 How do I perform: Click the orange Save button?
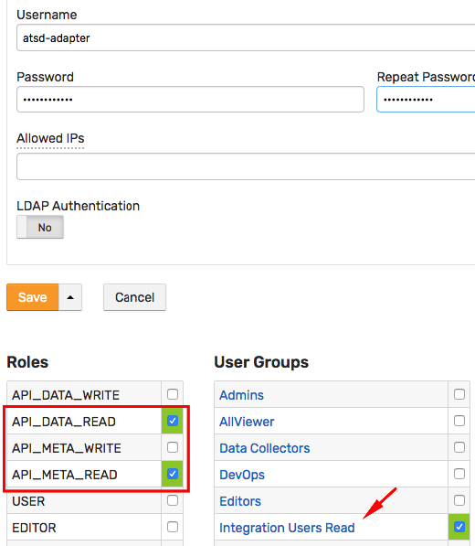coord(33,297)
